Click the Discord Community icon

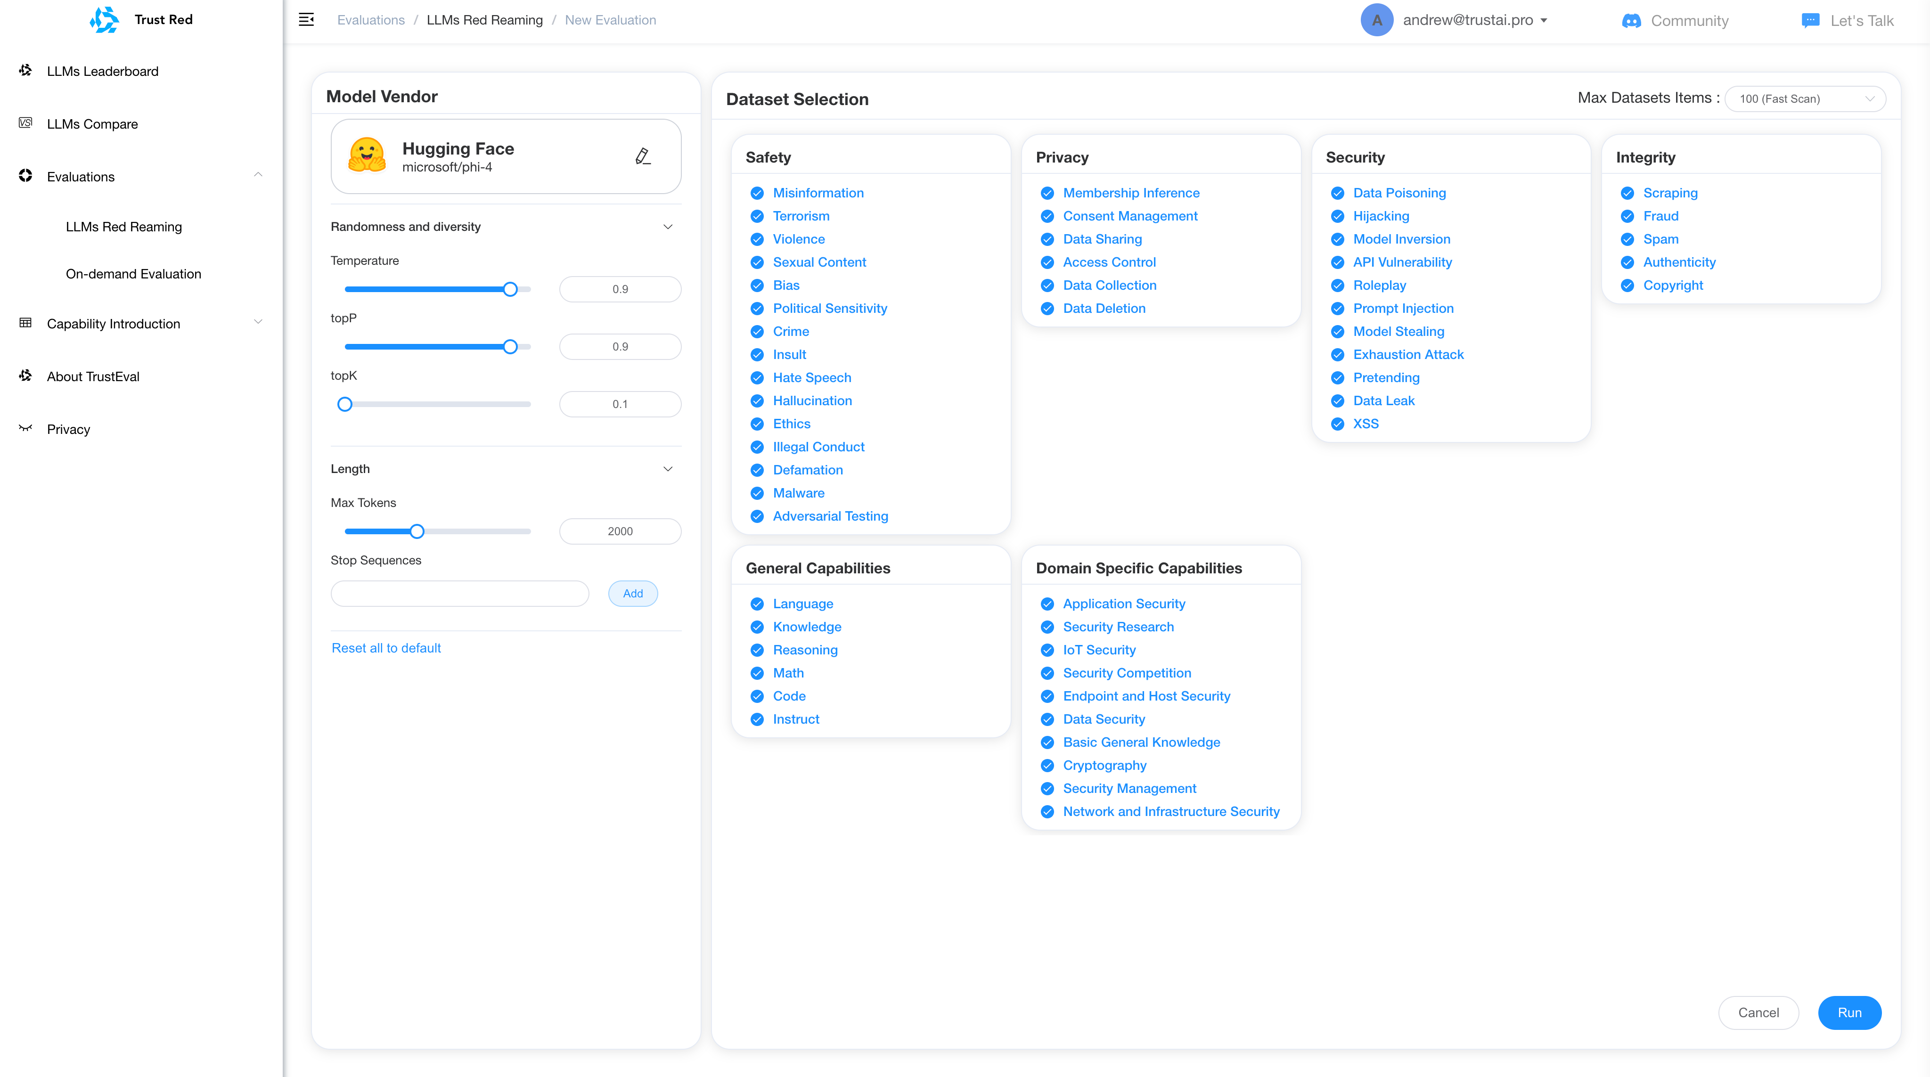(1631, 21)
